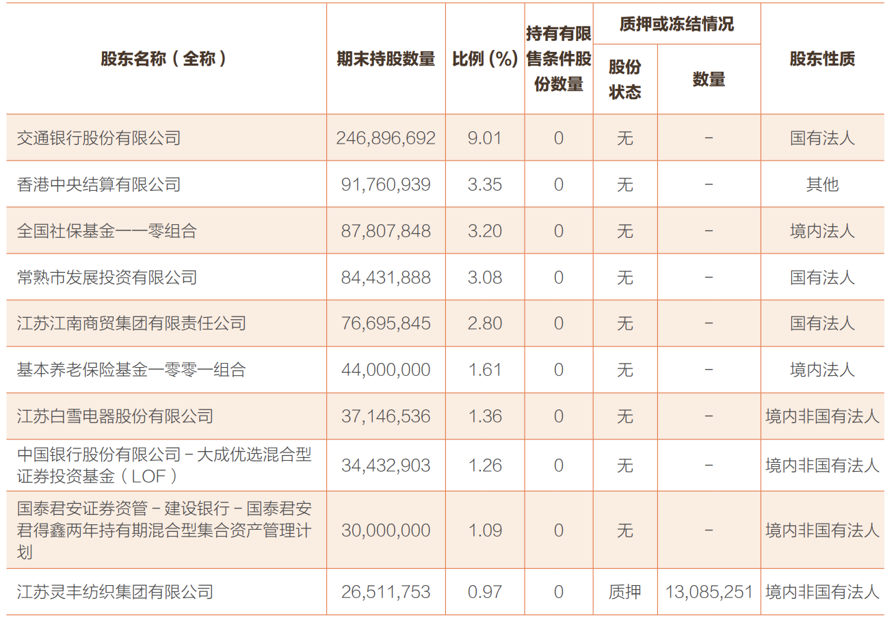
Task: Click the 1.36 percentage value
Action: point(485,416)
